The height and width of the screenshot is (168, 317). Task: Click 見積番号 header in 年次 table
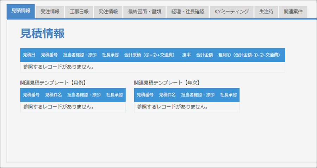coord(145,95)
